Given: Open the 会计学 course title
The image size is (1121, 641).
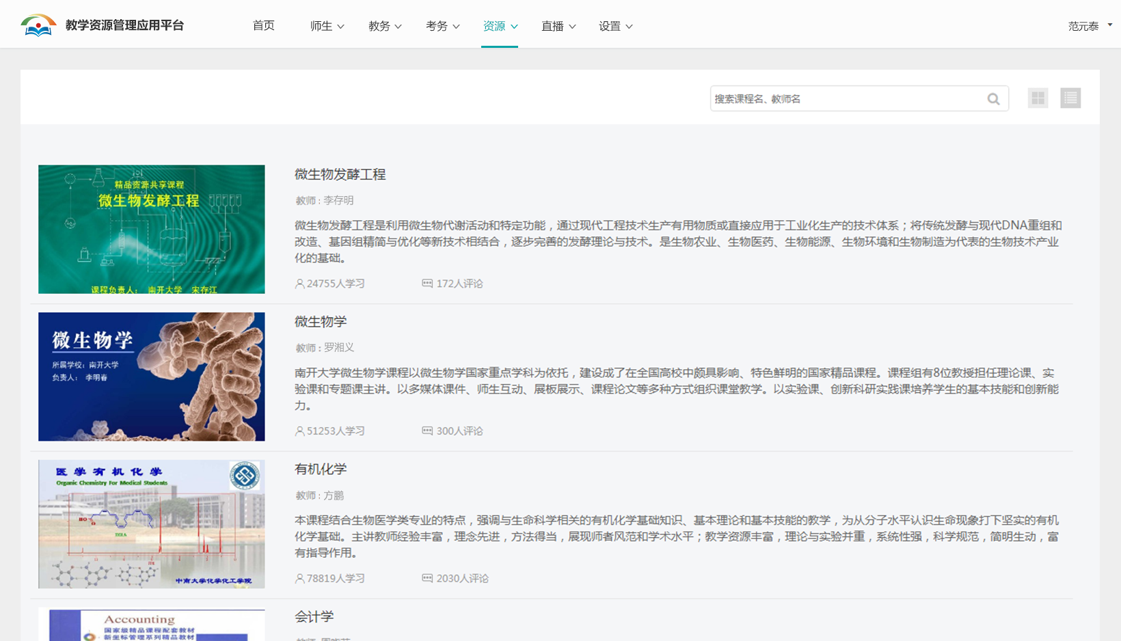Looking at the screenshot, I should point(314,617).
